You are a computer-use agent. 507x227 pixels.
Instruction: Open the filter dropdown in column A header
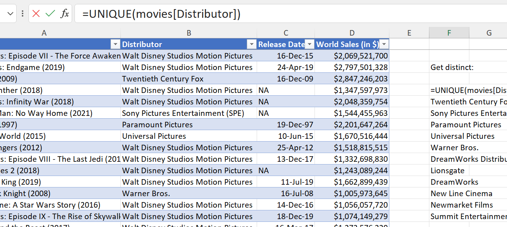tap(115, 44)
